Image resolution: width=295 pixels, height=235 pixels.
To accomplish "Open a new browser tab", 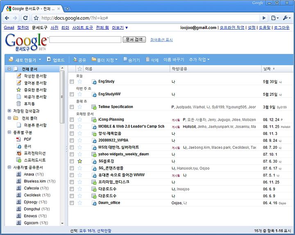I will 67,9.
